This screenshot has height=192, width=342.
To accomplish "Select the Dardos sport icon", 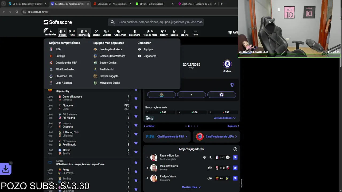I will point(174,33).
